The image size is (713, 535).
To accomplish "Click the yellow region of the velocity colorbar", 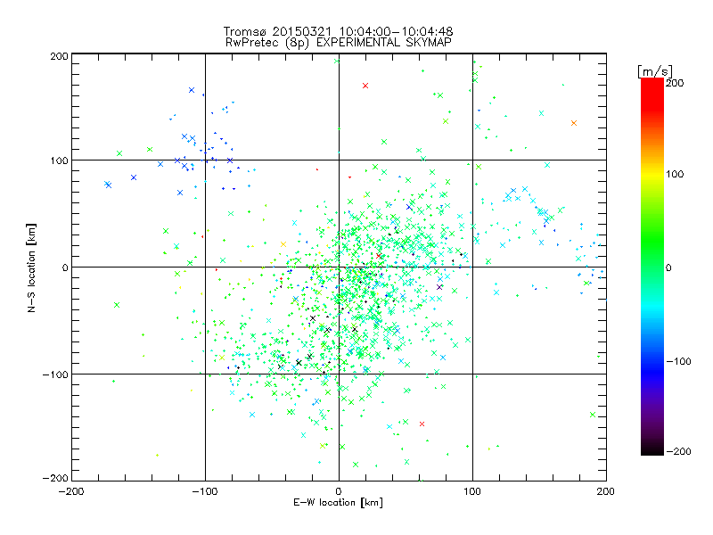I will (652, 175).
